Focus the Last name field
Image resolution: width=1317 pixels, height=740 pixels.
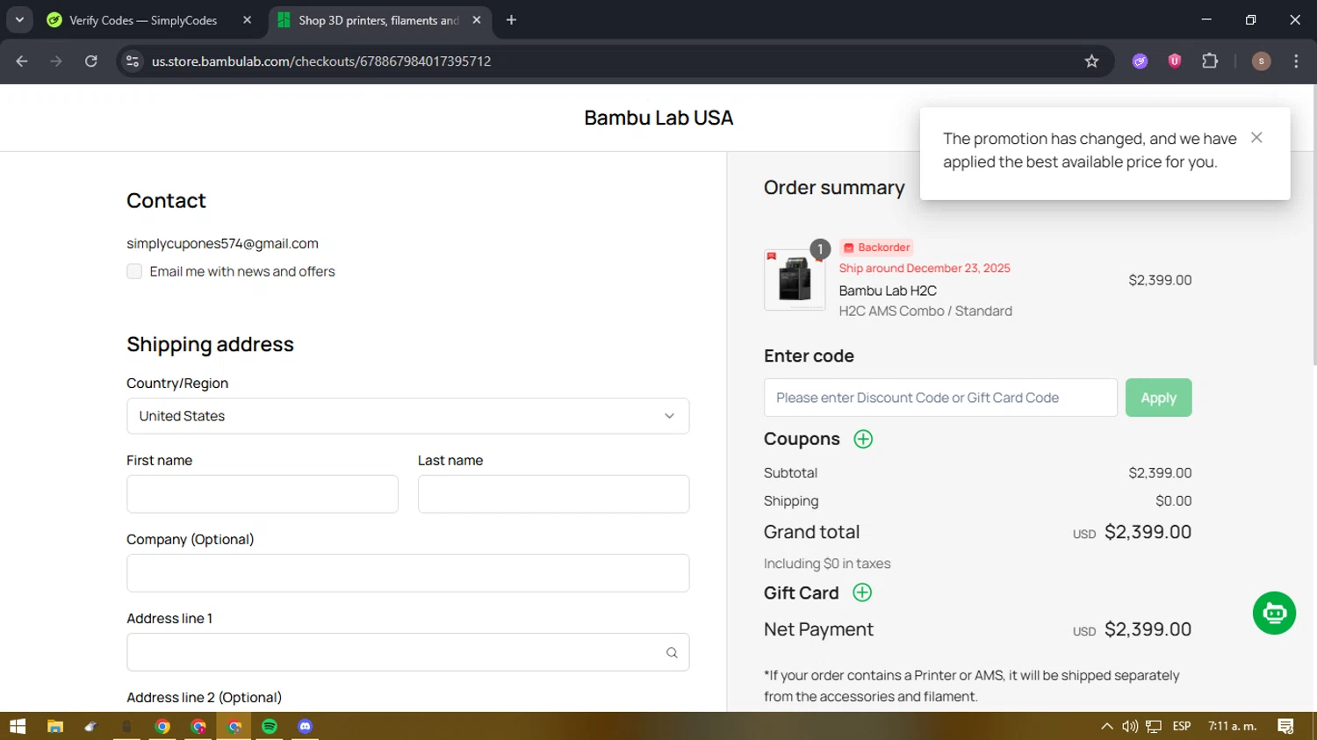[x=553, y=494]
